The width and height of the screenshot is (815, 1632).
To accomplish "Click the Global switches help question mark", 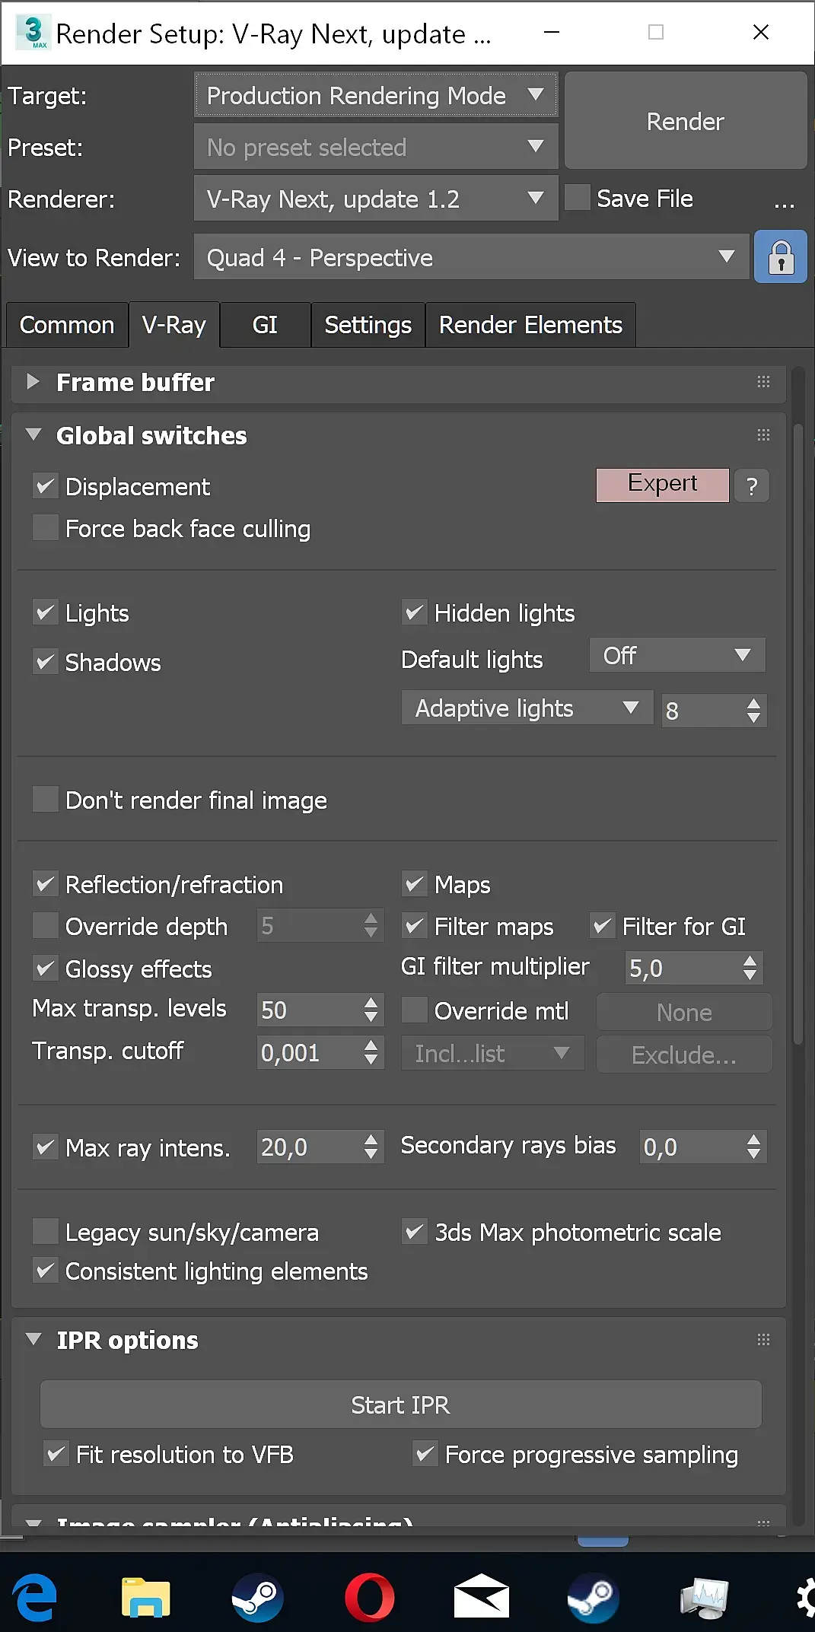I will (752, 486).
